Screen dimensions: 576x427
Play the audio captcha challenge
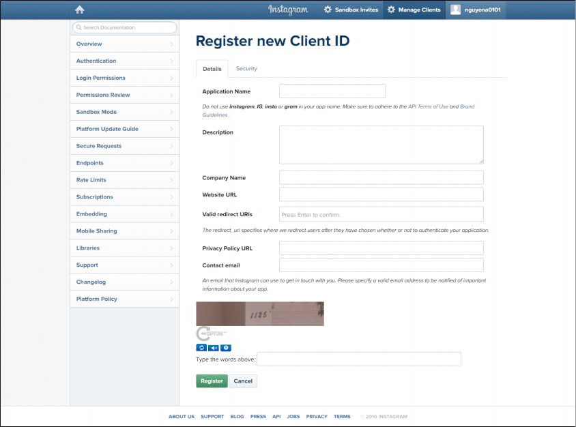(214, 348)
